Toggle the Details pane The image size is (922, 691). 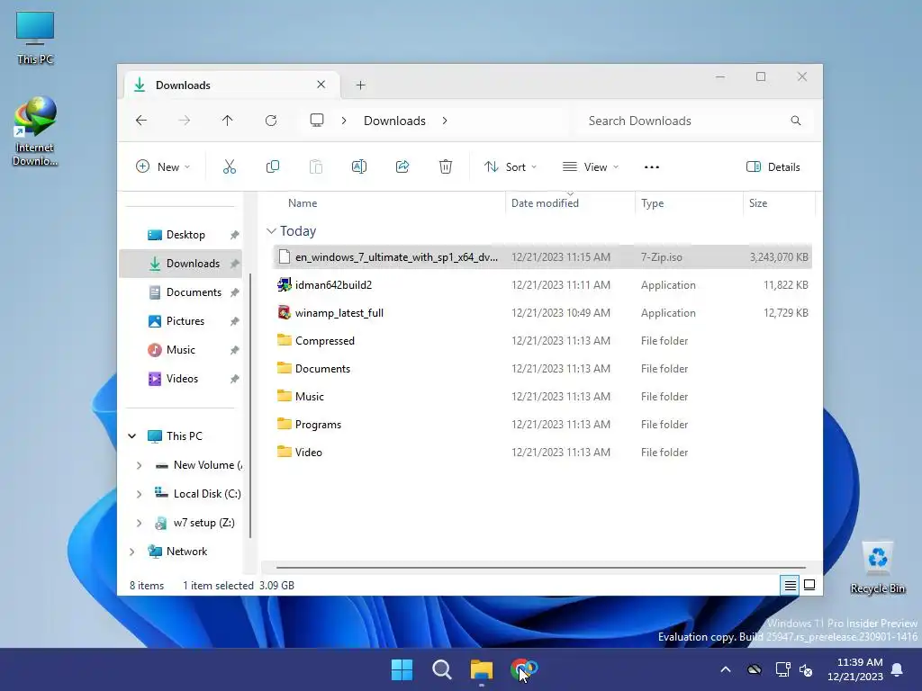[773, 166]
